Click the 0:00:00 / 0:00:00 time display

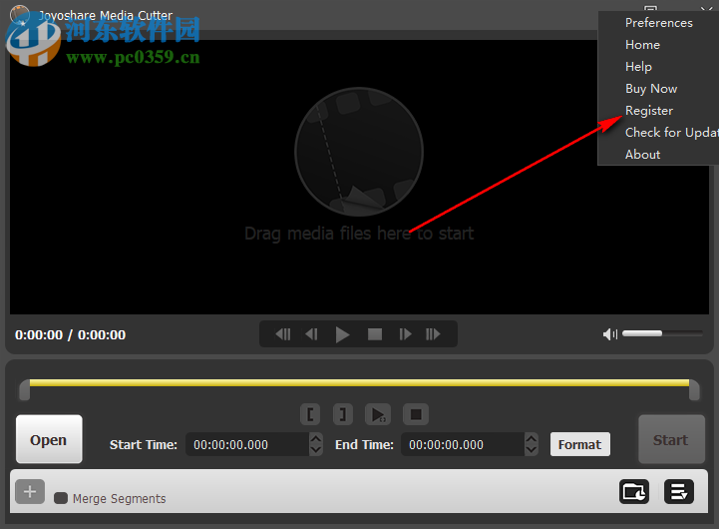tap(70, 335)
